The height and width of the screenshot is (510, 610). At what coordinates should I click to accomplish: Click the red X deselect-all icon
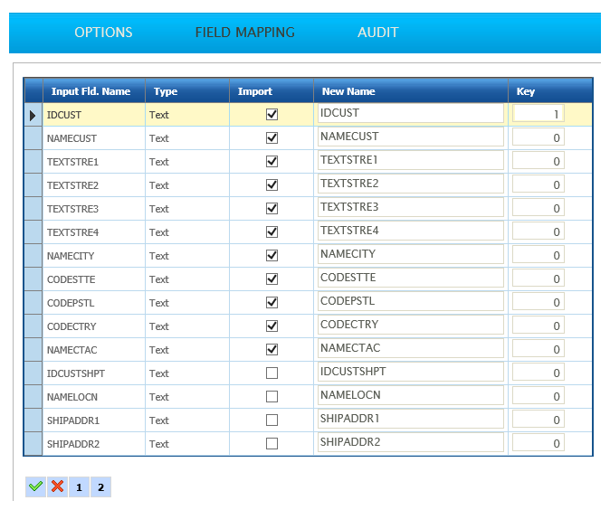(58, 486)
